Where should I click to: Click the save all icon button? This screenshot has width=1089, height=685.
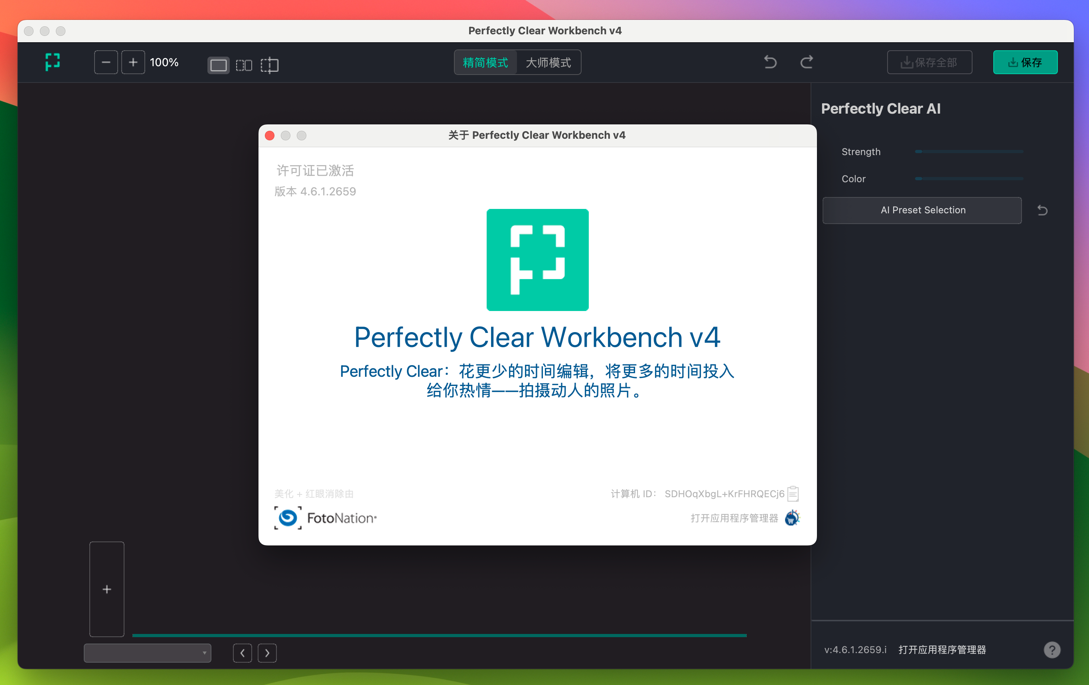[x=930, y=62]
